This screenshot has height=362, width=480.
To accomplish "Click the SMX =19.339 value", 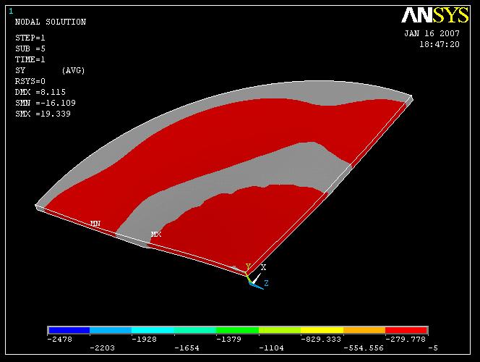I will (43, 114).
